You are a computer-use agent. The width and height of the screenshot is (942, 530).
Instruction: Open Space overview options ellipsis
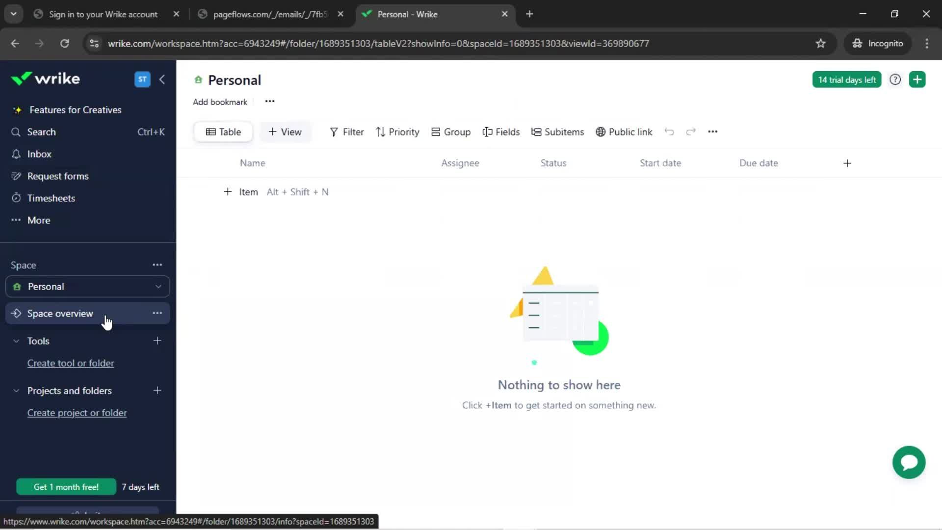point(157,313)
